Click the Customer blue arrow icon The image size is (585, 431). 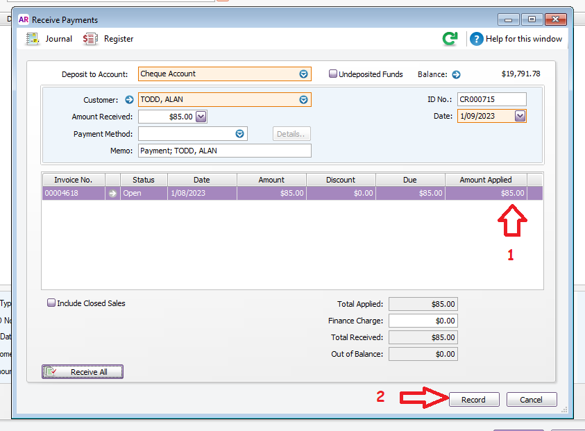129,100
